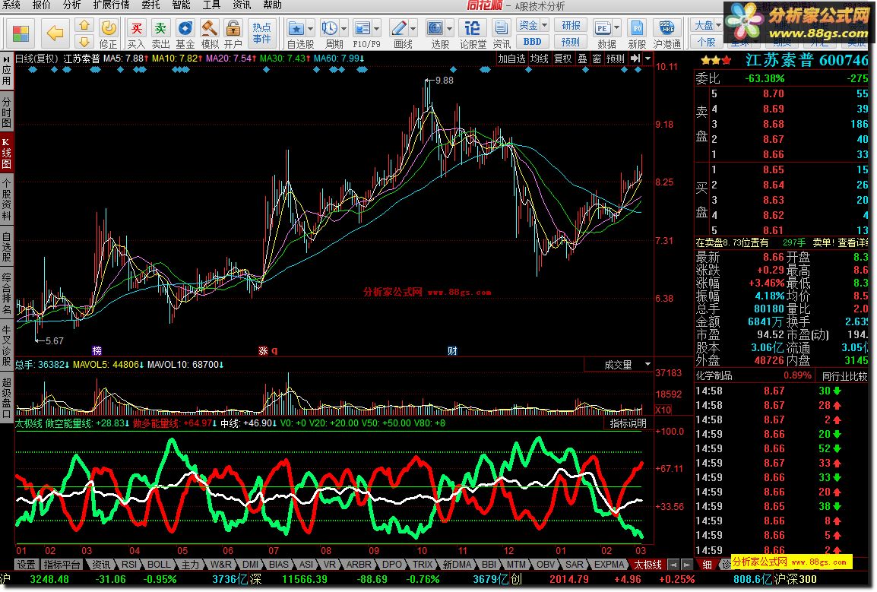This screenshot has width=877, height=592.
Task: Open the 智能 menu
Action: tap(181, 5)
